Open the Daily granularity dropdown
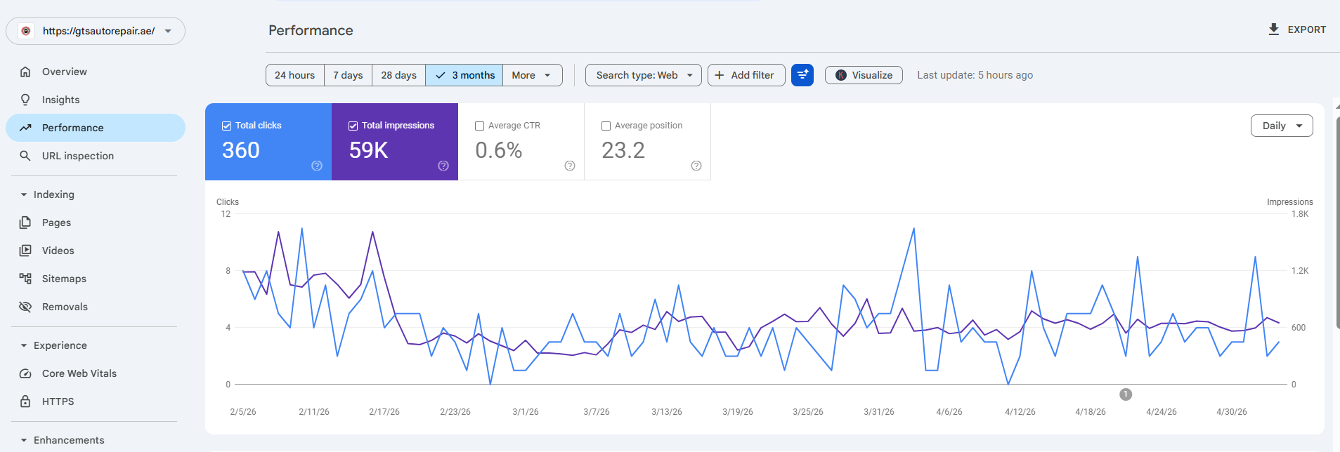The height and width of the screenshot is (452, 1340). tap(1282, 126)
